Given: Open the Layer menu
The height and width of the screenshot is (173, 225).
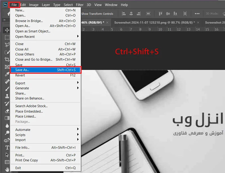Looking at the screenshot, I should point(46,5).
